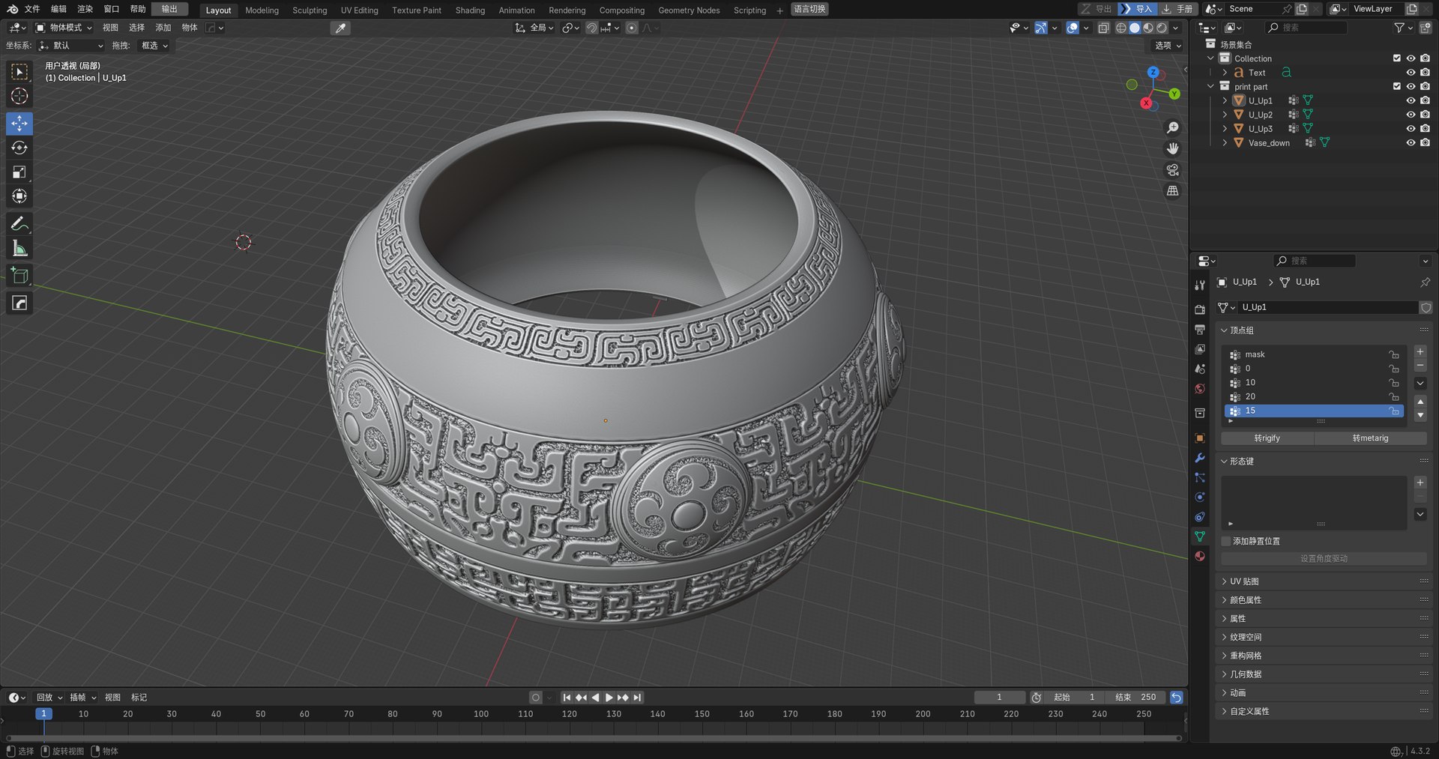This screenshot has height=759, width=1439.
Task: Expand the Vase_down outliner item
Action: pyautogui.click(x=1225, y=142)
